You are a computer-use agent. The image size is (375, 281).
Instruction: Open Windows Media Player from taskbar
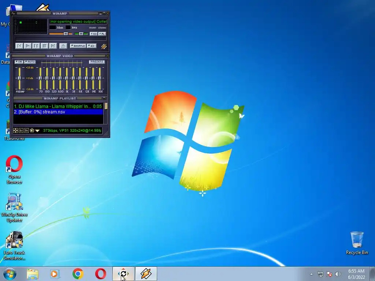click(x=55, y=274)
